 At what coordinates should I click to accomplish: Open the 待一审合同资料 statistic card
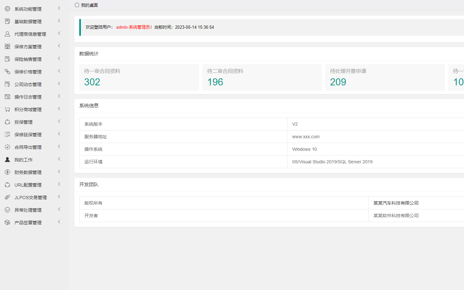tap(139, 77)
